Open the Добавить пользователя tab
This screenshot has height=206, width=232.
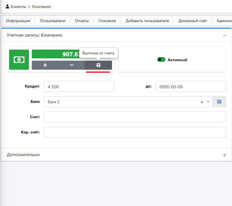[x=147, y=21]
